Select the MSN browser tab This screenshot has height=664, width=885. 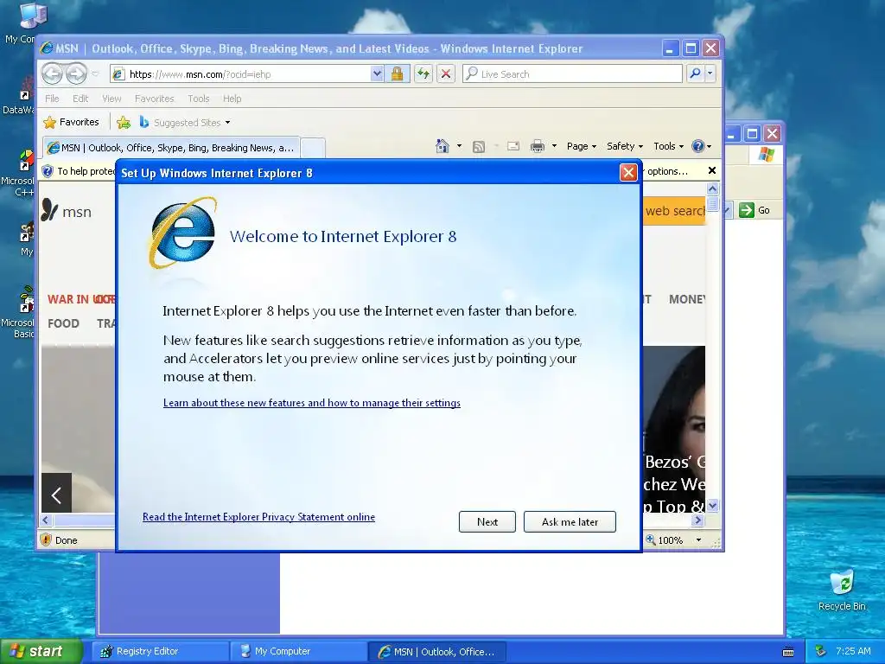pos(172,148)
